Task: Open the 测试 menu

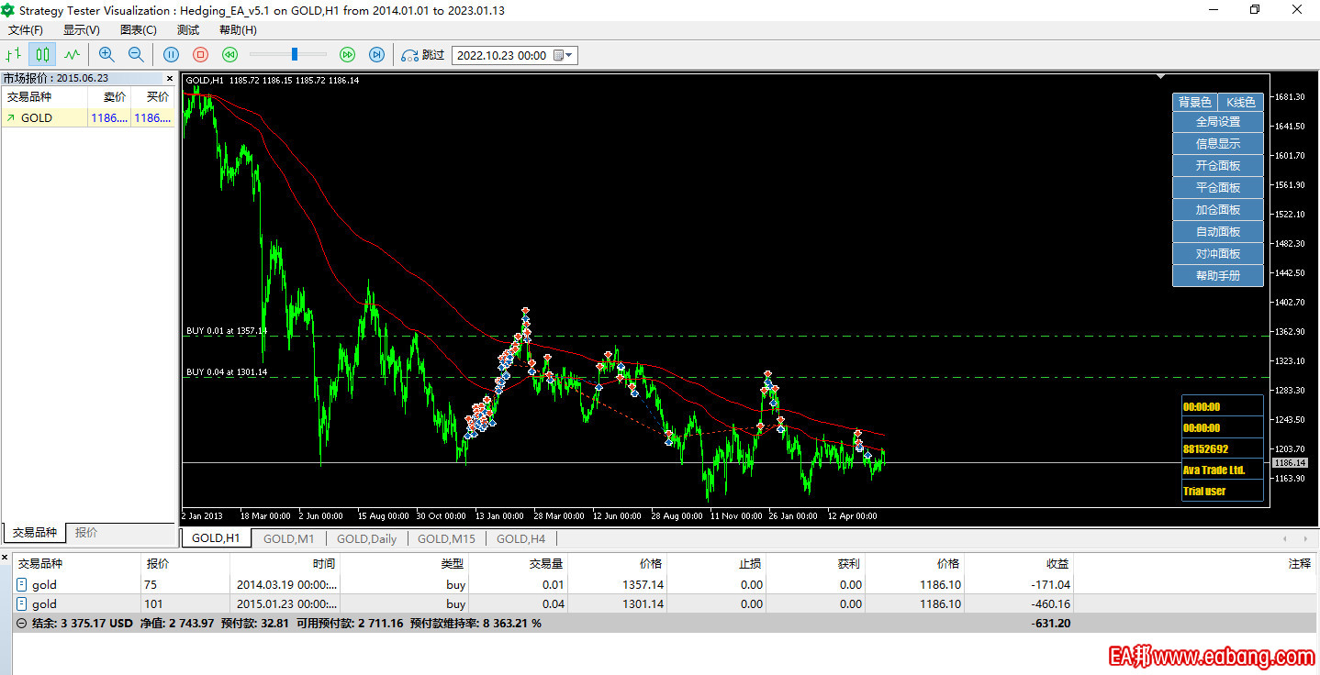Action: point(188,30)
